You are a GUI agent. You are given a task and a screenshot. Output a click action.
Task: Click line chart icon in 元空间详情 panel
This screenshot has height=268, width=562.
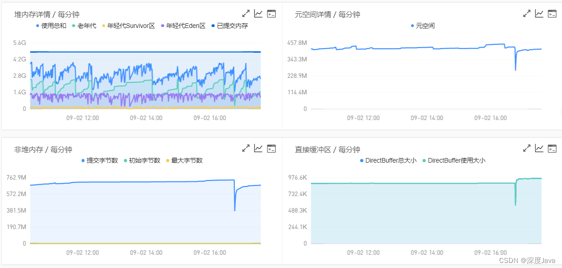[540, 14]
